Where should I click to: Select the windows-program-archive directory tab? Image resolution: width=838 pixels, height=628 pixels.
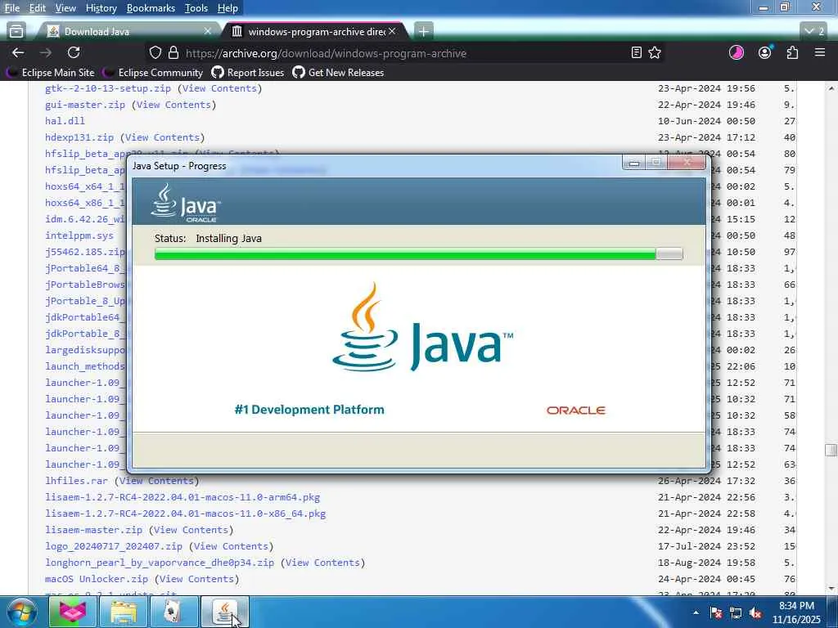click(x=315, y=32)
